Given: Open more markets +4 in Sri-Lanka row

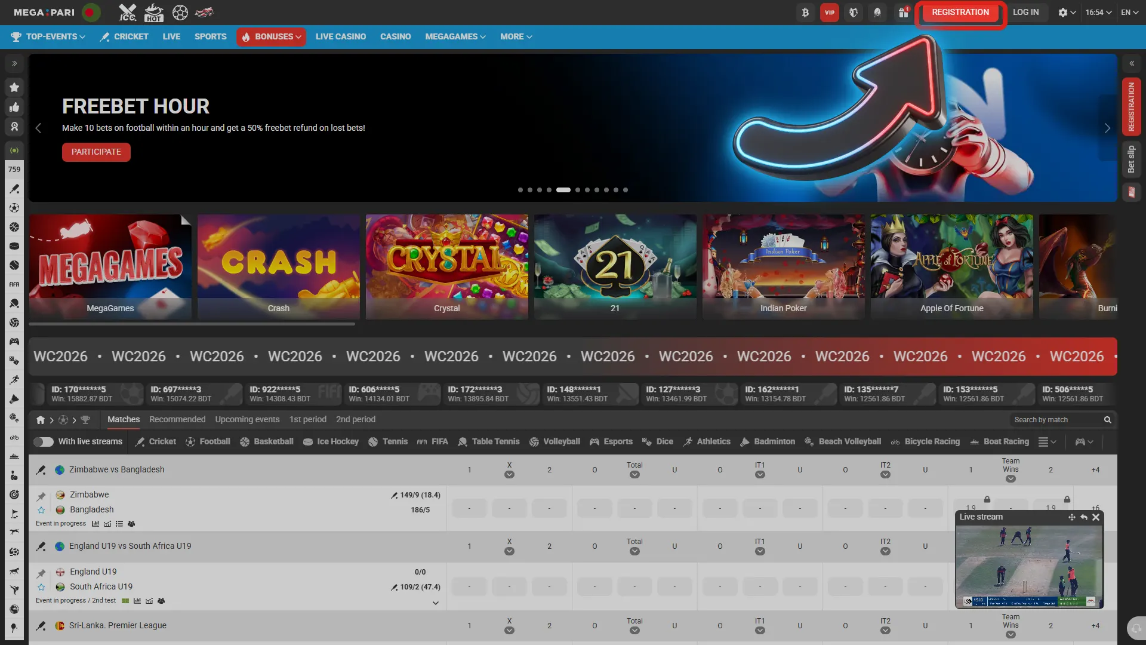Looking at the screenshot, I should pos(1095,626).
